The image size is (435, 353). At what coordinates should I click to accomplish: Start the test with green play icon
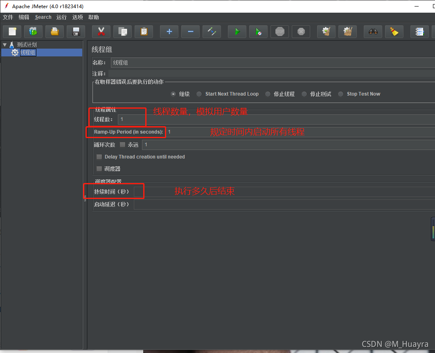237,31
